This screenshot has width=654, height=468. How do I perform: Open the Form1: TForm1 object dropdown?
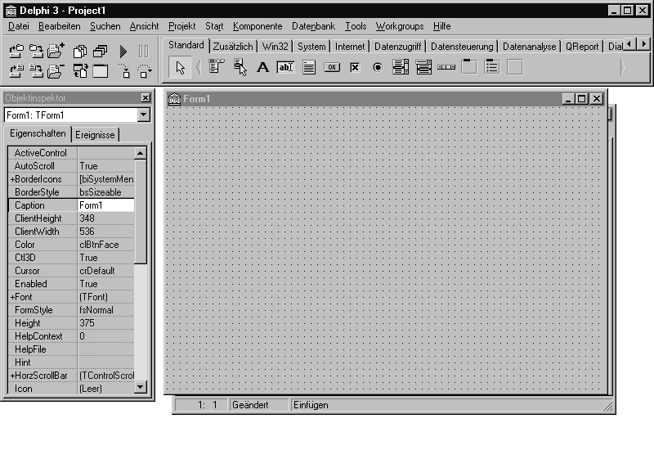point(144,115)
